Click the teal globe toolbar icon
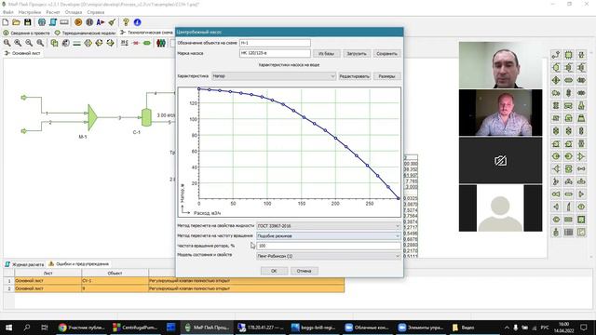Viewport: 596px width, 335px height. point(42,22)
